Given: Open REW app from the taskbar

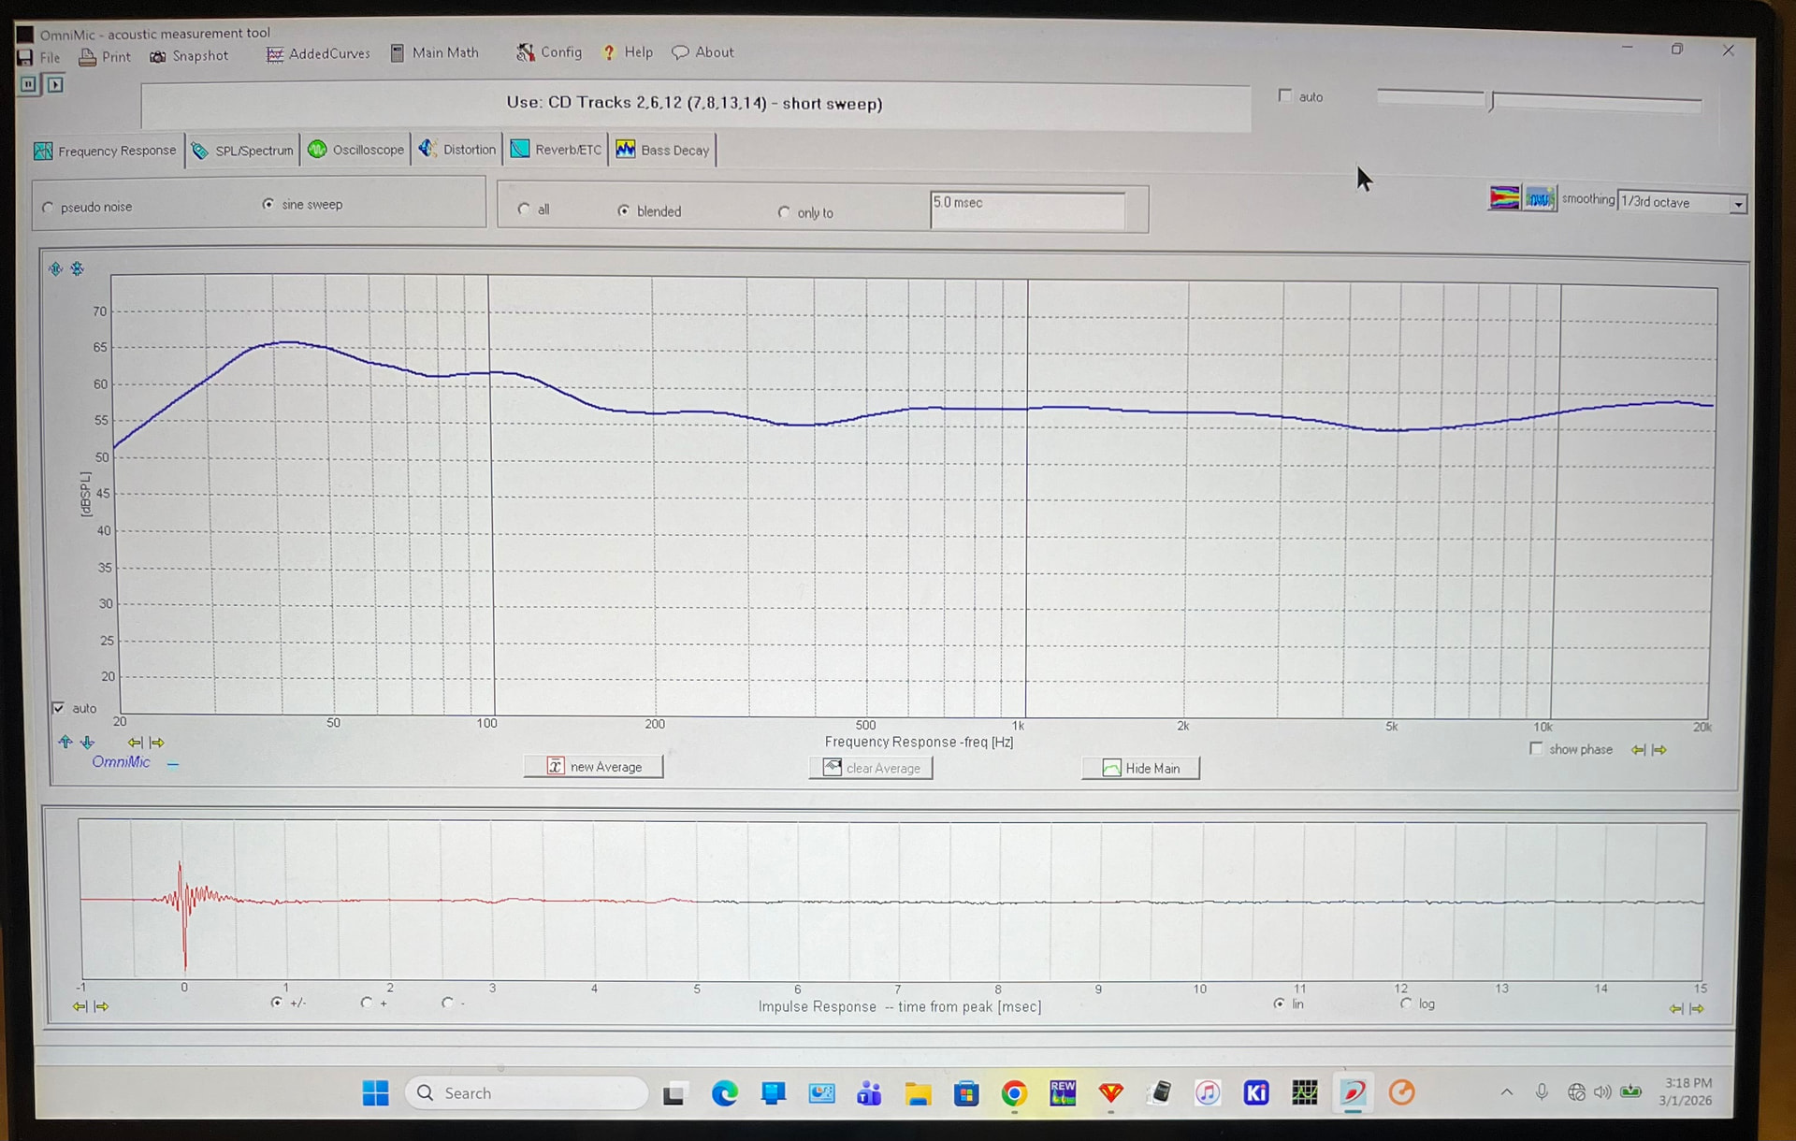Looking at the screenshot, I should (1063, 1092).
